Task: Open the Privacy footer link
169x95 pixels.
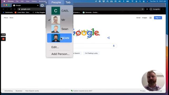Action: coord(143,91)
